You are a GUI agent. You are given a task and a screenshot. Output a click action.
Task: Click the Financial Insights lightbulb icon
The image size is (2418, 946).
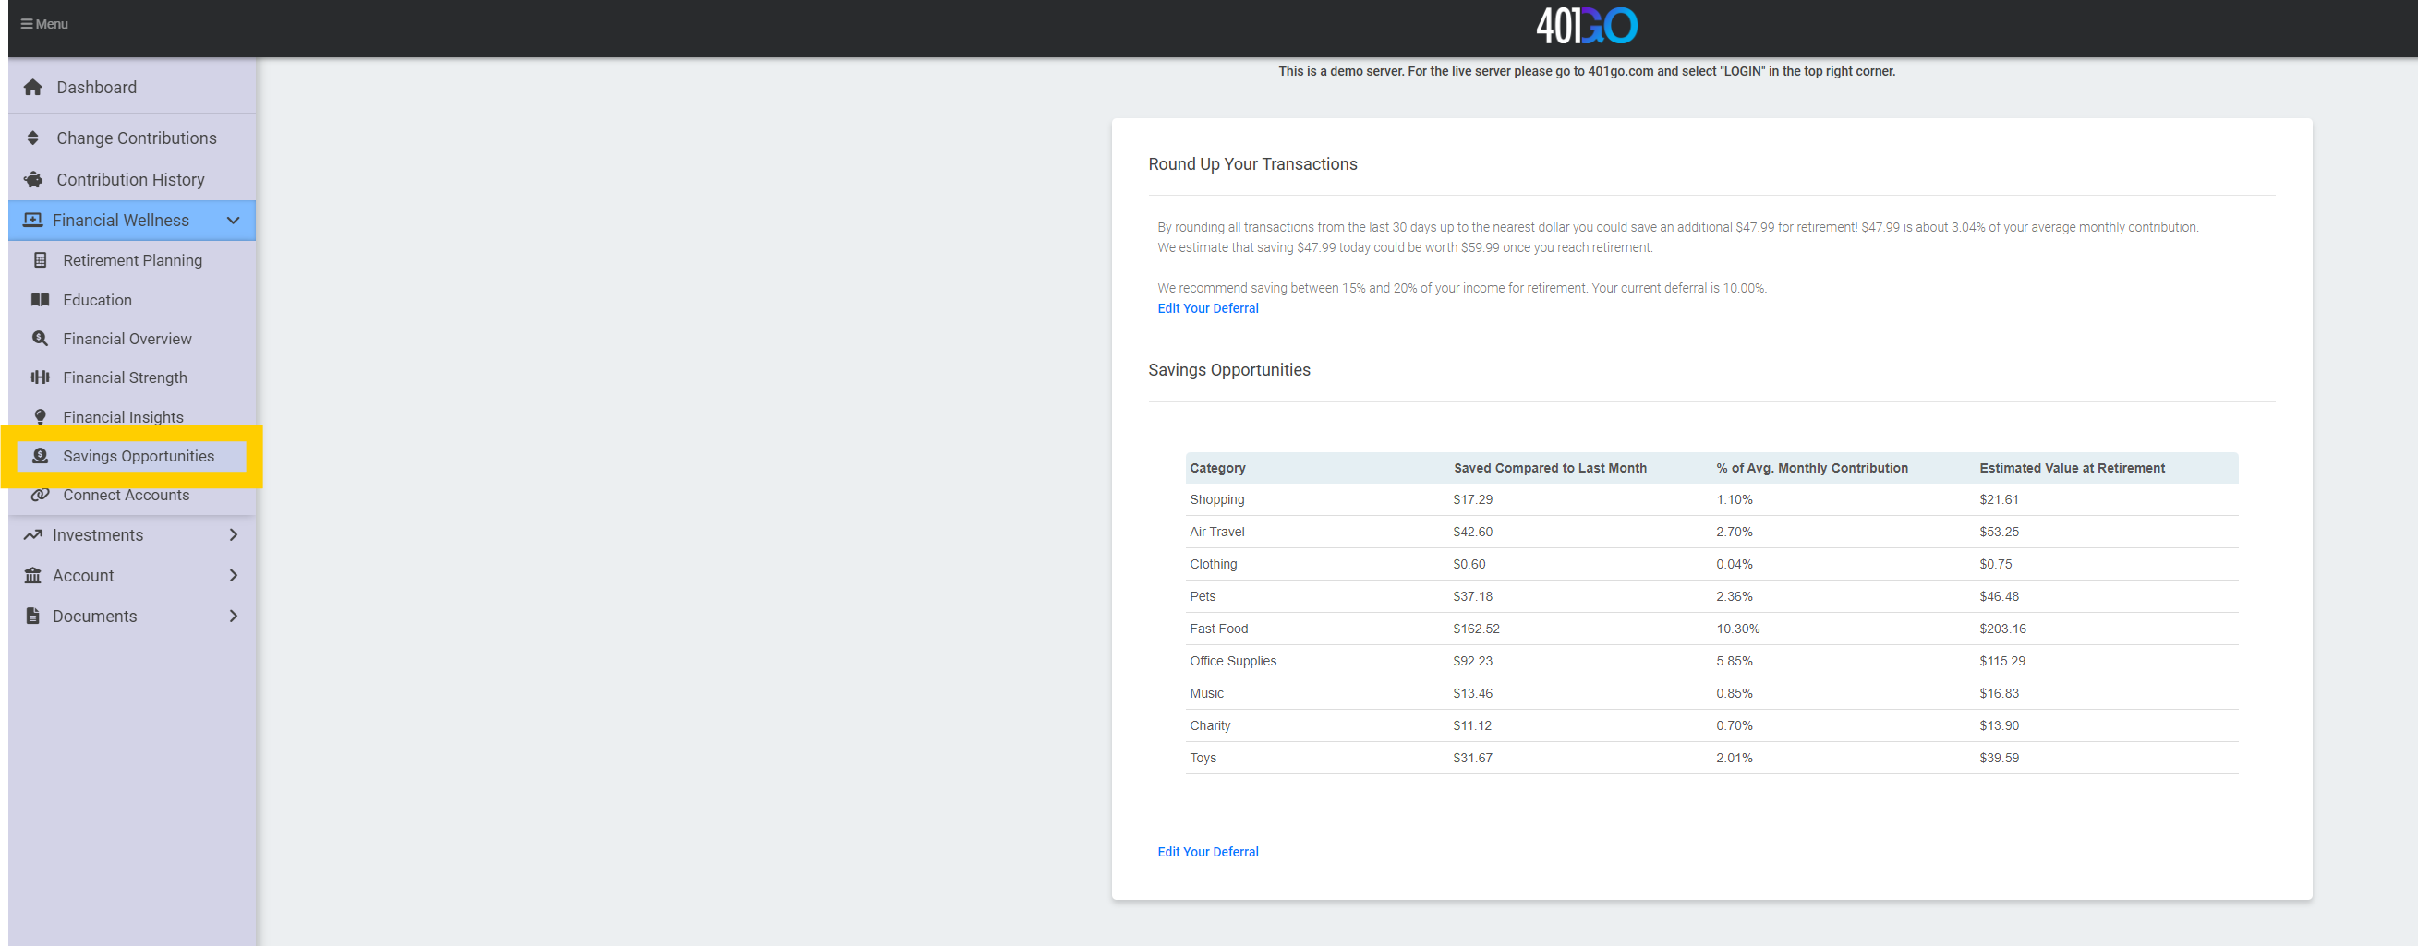(x=41, y=417)
